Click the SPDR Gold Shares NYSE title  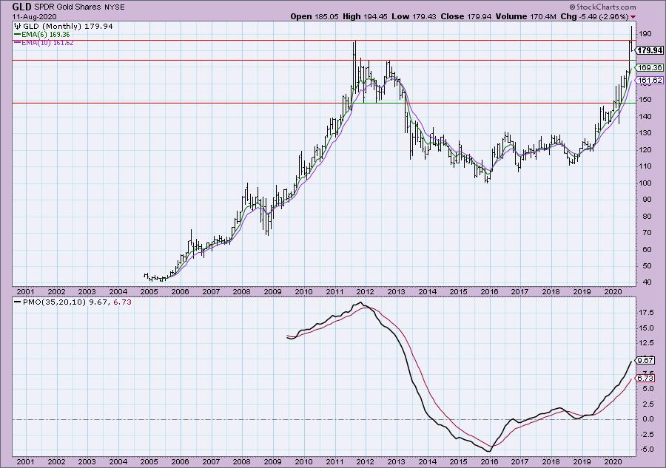pyautogui.click(x=79, y=7)
